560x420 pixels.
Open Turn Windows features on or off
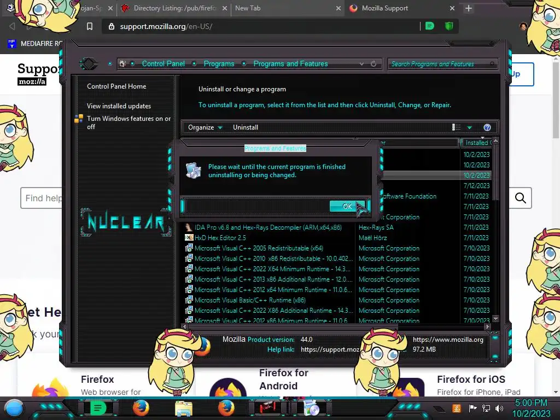point(129,122)
